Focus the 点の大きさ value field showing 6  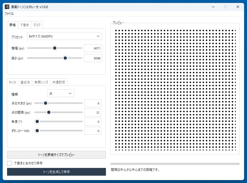93,103
